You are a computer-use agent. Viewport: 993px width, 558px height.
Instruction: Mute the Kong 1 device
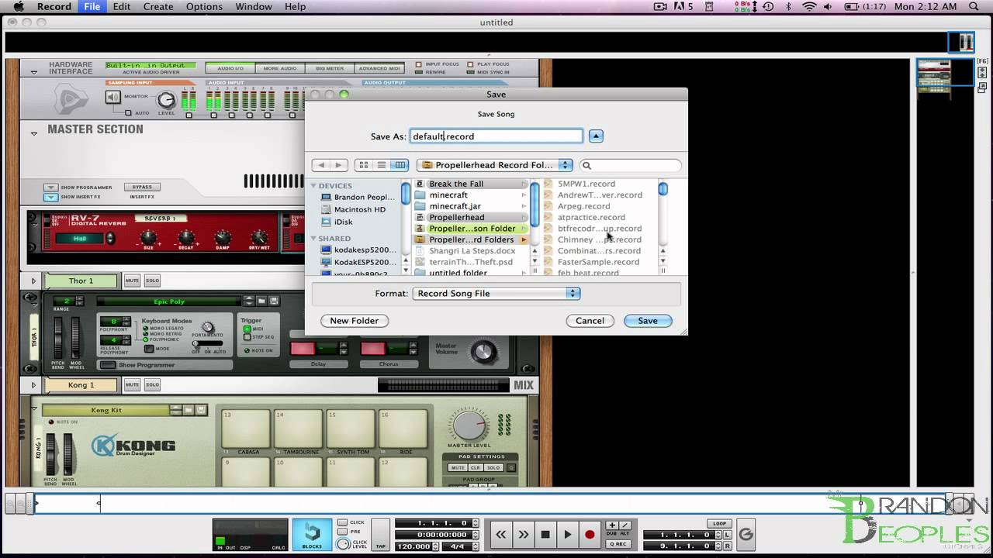click(x=132, y=384)
